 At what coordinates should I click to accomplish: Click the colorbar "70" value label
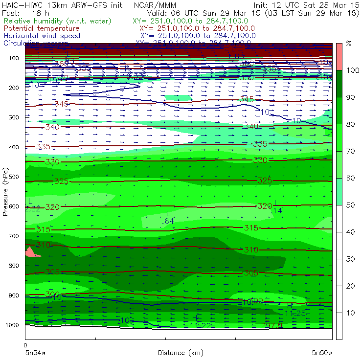click(x=350, y=151)
